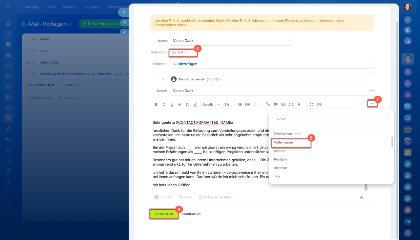The height and width of the screenshot is (240, 420).
Task: Open 'Vielen Dank' template in the list
Action: point(50,62)
